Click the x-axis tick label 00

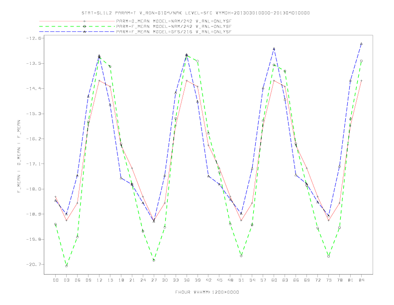point(56,280)
